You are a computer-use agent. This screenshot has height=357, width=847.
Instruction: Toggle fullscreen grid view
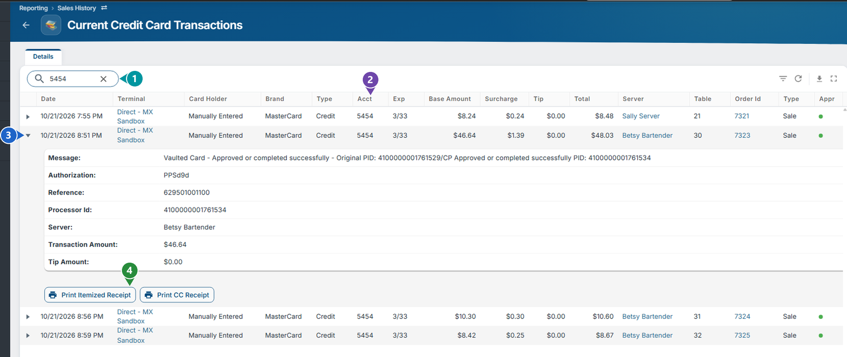pos(834,79)
